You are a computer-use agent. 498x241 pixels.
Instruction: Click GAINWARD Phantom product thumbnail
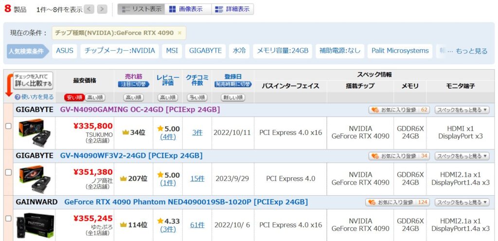coord(35,226)
